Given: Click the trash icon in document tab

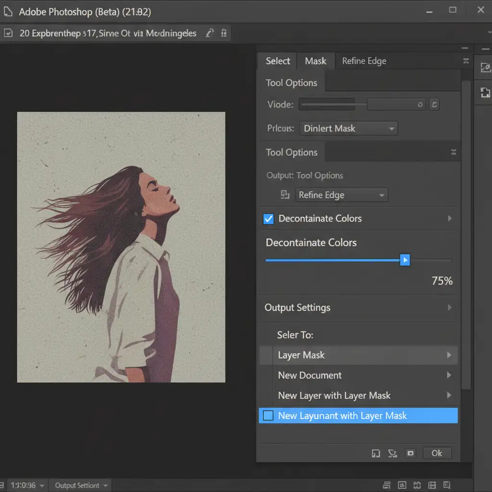Looking at the screenshot, I should pos(223,33).
